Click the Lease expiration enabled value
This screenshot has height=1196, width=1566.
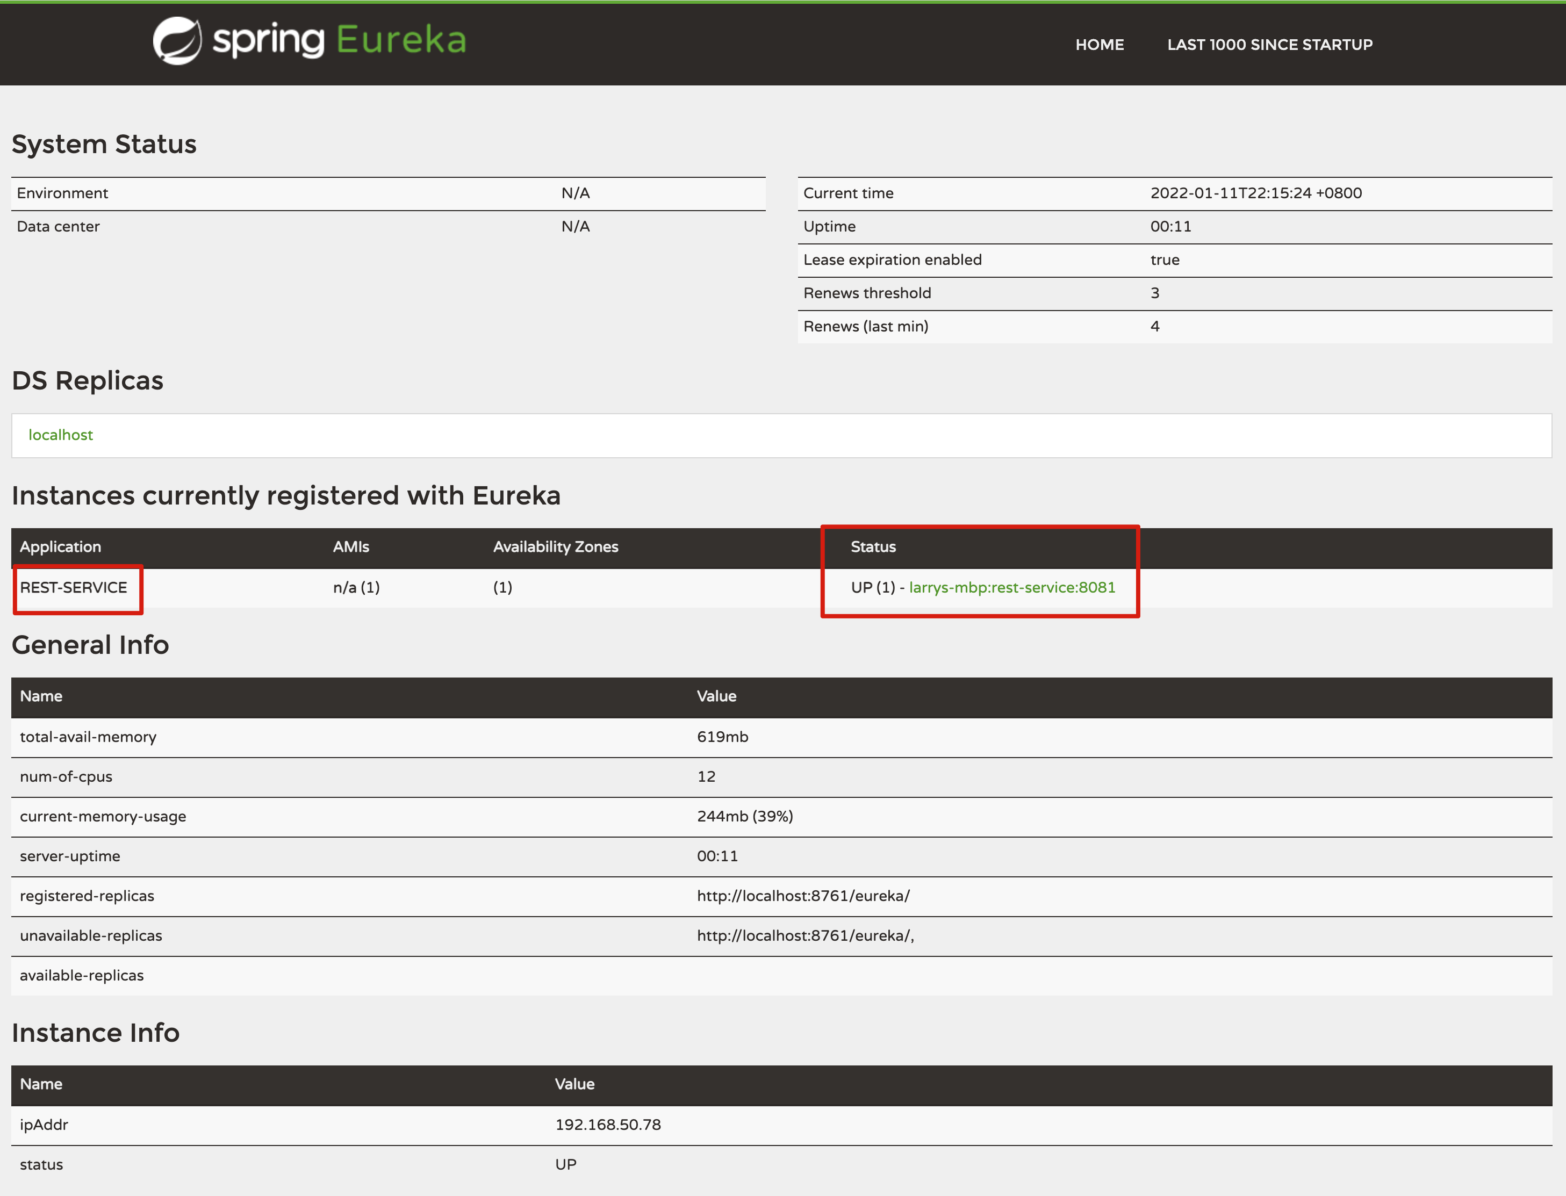1165,260
